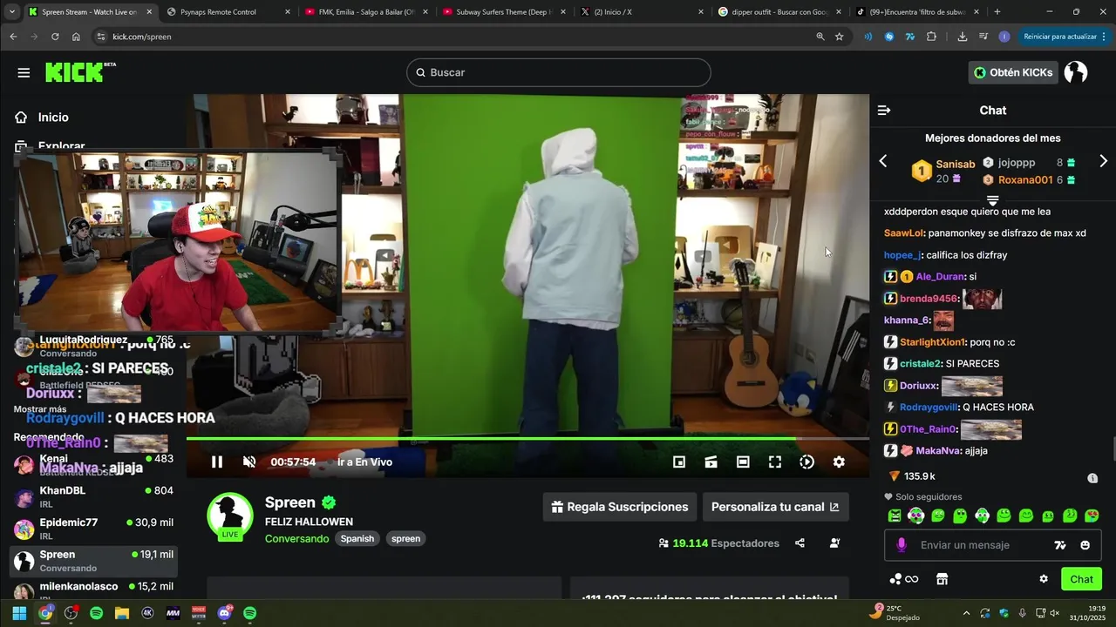Open Discord from the taskbar
The height and width of the screenshot is (627, 1116).
click(225, 613)
